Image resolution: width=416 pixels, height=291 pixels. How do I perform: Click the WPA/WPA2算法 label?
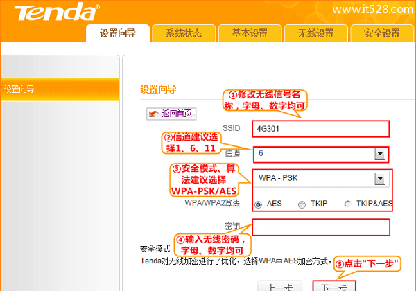212,203
